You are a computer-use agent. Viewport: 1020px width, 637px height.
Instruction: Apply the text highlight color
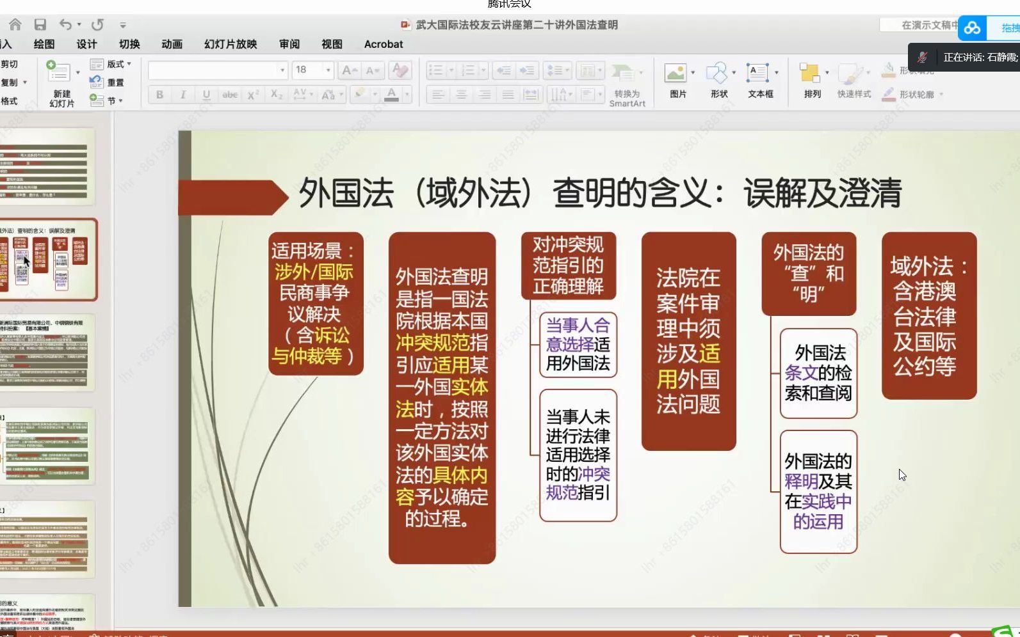pyautogui.click(x=360, y=95)
